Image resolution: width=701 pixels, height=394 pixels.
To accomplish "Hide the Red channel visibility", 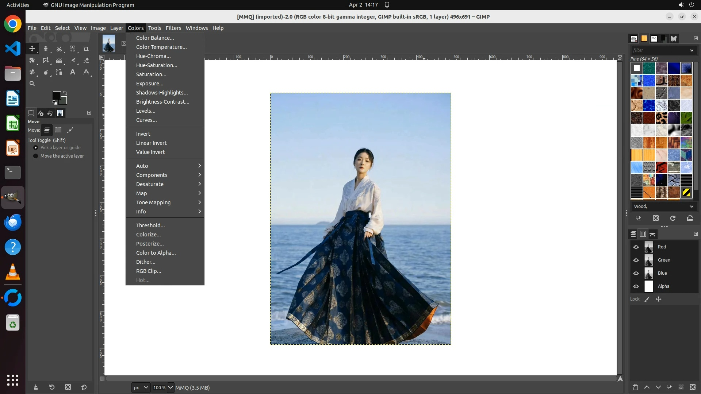I will pos(636,247).
